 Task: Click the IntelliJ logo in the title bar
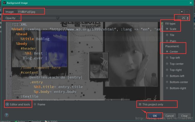(4, 3)
